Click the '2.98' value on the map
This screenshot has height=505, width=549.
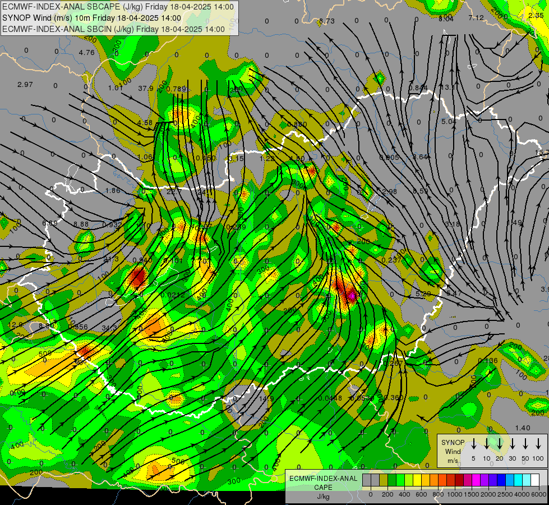(x=389, y=192)
